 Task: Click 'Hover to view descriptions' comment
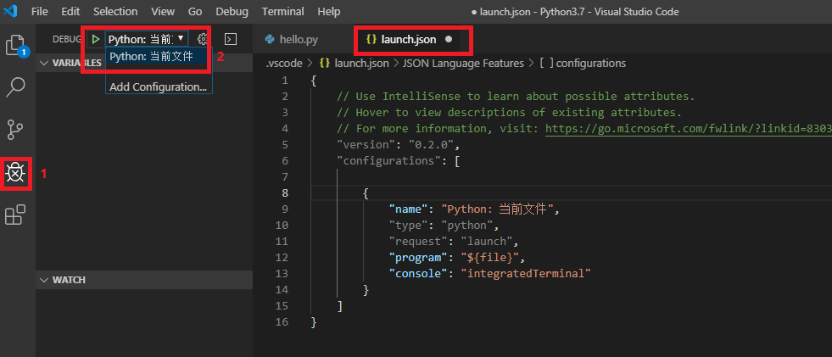click(509, 113)
